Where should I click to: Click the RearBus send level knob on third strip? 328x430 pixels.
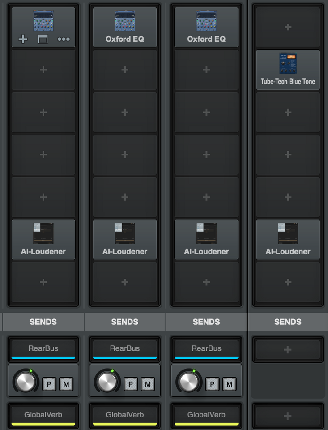(x=189, y=381)
